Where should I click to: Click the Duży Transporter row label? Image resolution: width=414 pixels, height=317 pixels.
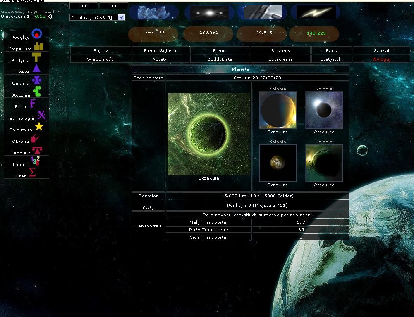tap(208, 229)
